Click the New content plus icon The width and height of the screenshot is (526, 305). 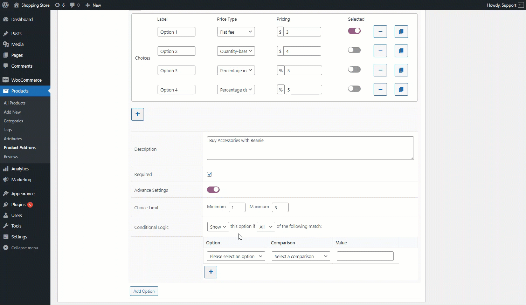point(88,5)
